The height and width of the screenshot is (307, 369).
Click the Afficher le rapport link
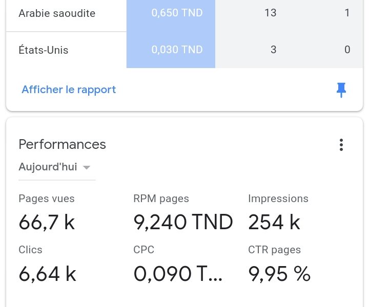pos(69,90)
